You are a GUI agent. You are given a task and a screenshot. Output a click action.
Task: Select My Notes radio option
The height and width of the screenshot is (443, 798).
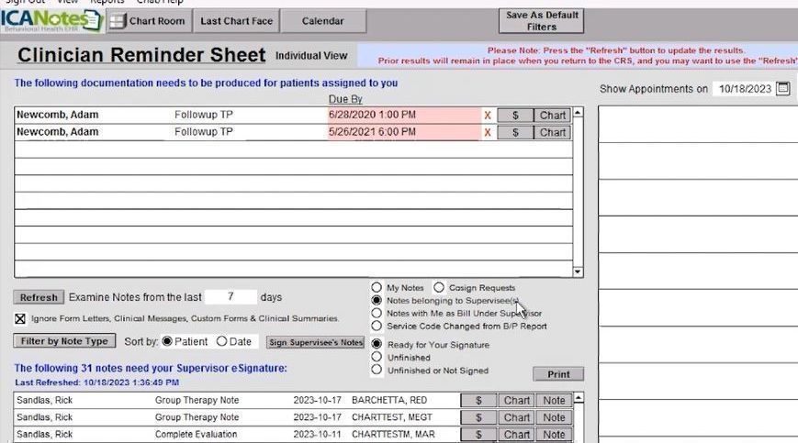tap(377, 287)
